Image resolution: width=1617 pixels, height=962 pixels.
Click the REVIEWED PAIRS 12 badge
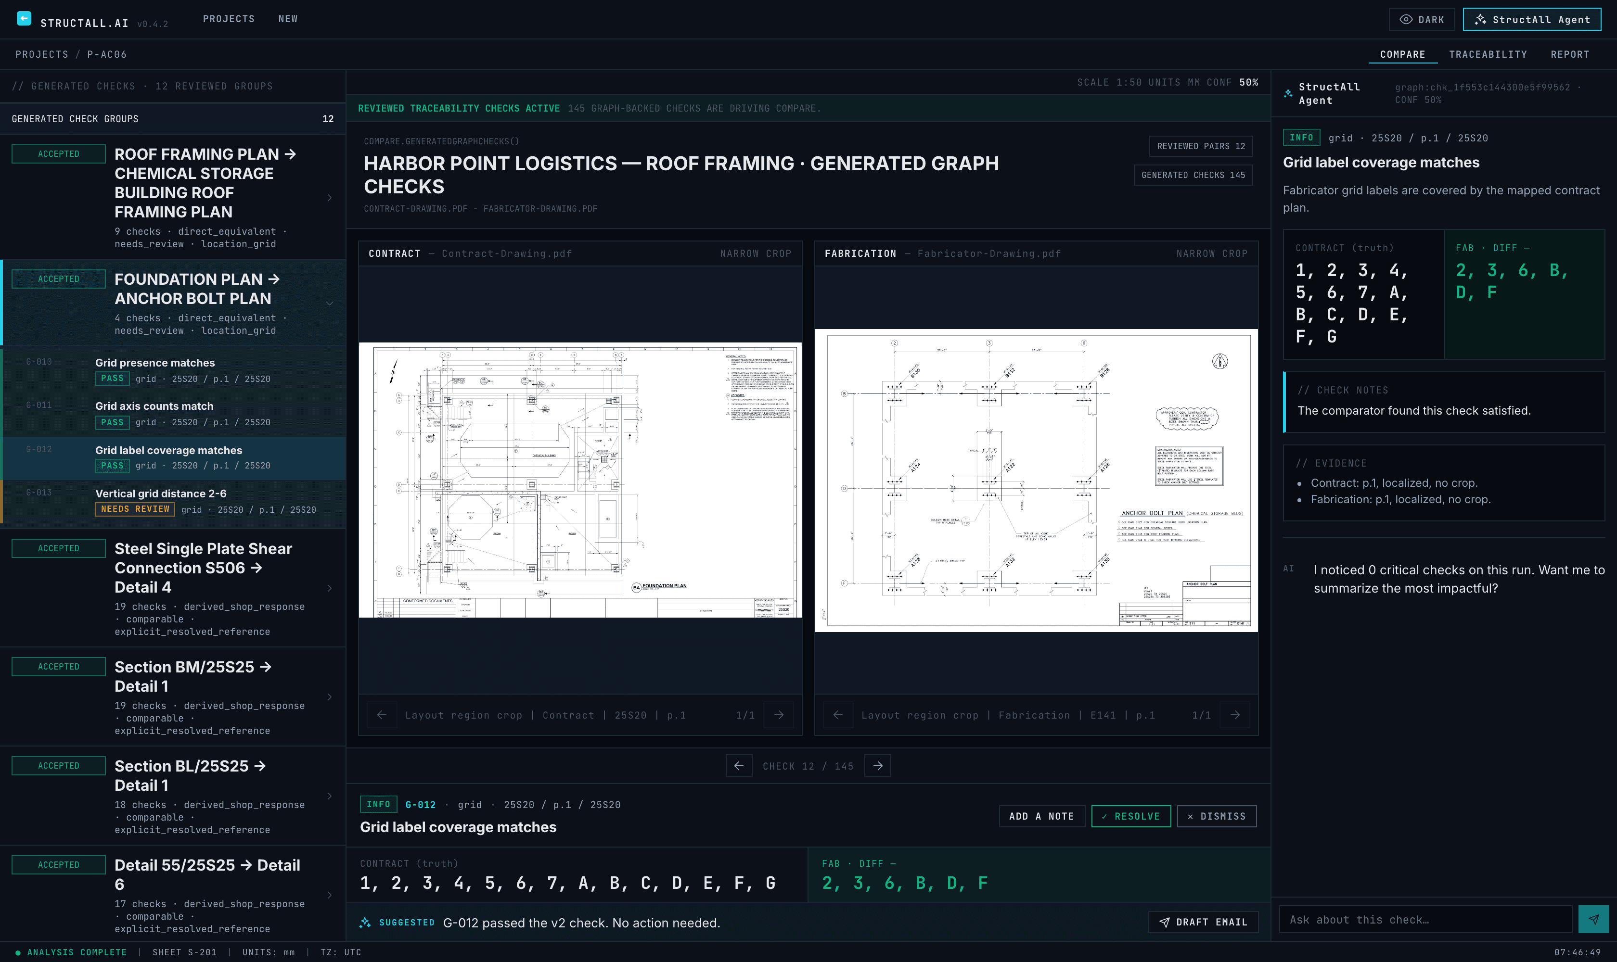pyautogui.click(x=1201, y=146)
